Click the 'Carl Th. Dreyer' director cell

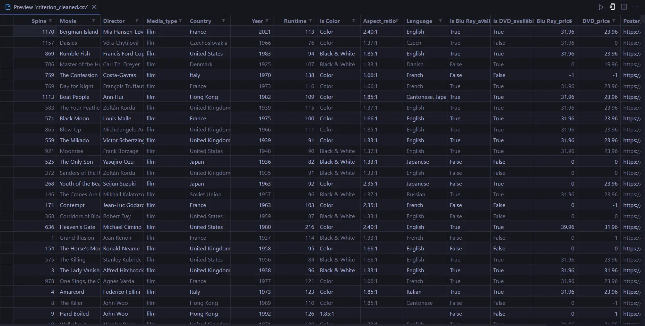122,64
